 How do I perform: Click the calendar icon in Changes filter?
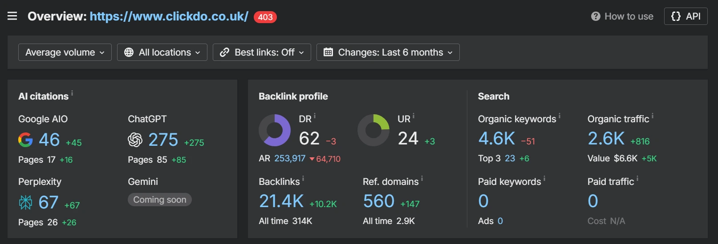[x=328, y=52]
